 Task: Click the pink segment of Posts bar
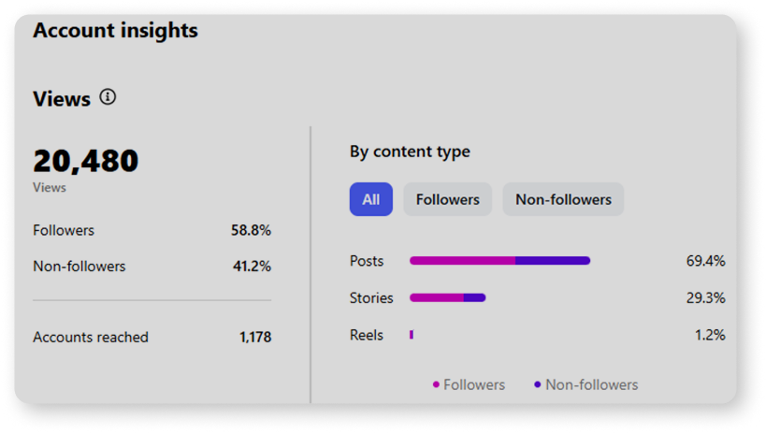tap(462, 261)
